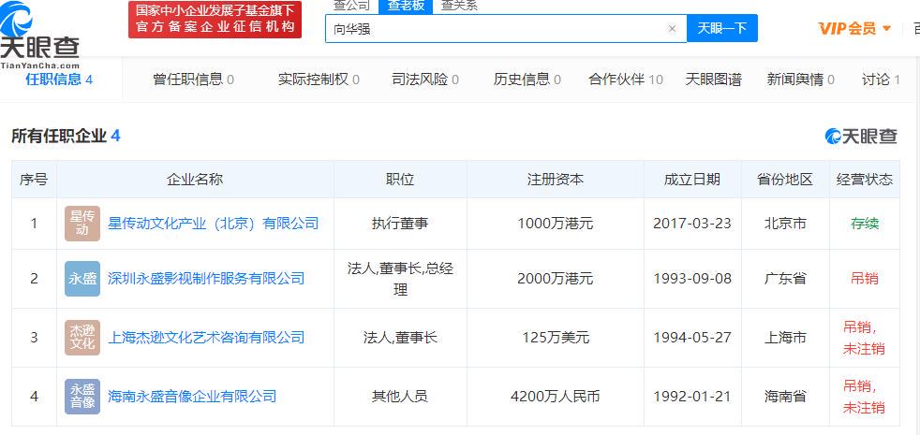
Task: Open the 历史信息 tab
Action: click(x=527, y=80)
